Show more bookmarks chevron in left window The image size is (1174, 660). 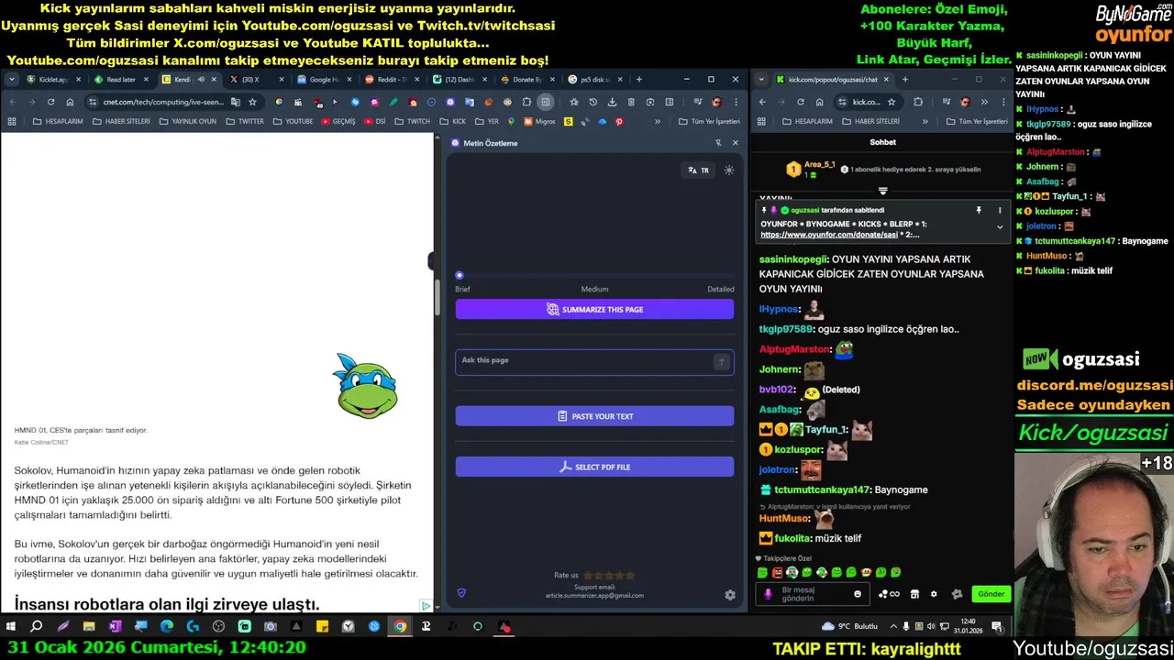658,121
